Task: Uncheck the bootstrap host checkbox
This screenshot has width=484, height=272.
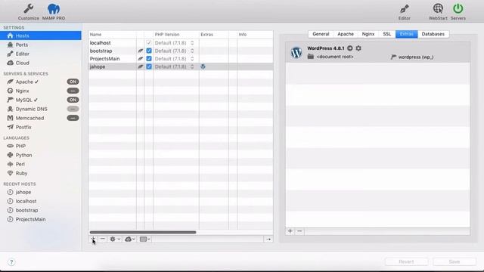Action: pyautogui.click(x=149, y=51)
